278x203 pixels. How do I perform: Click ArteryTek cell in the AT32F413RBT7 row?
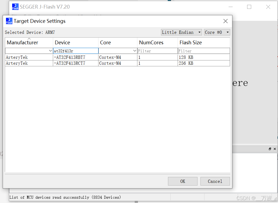point(29,57)
